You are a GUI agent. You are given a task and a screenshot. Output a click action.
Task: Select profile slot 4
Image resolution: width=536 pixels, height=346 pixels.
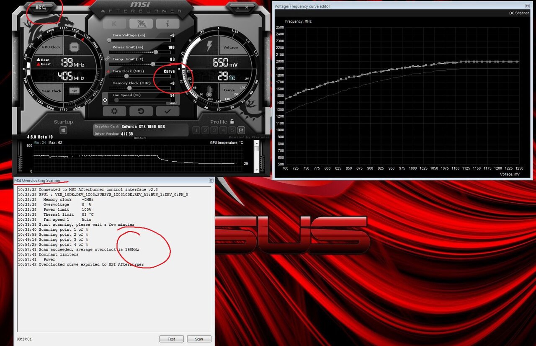tap(224, 130)
